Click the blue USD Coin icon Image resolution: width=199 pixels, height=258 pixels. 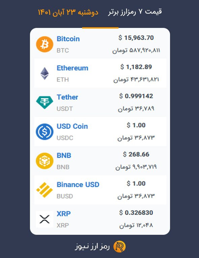click(x=44, y=132)
